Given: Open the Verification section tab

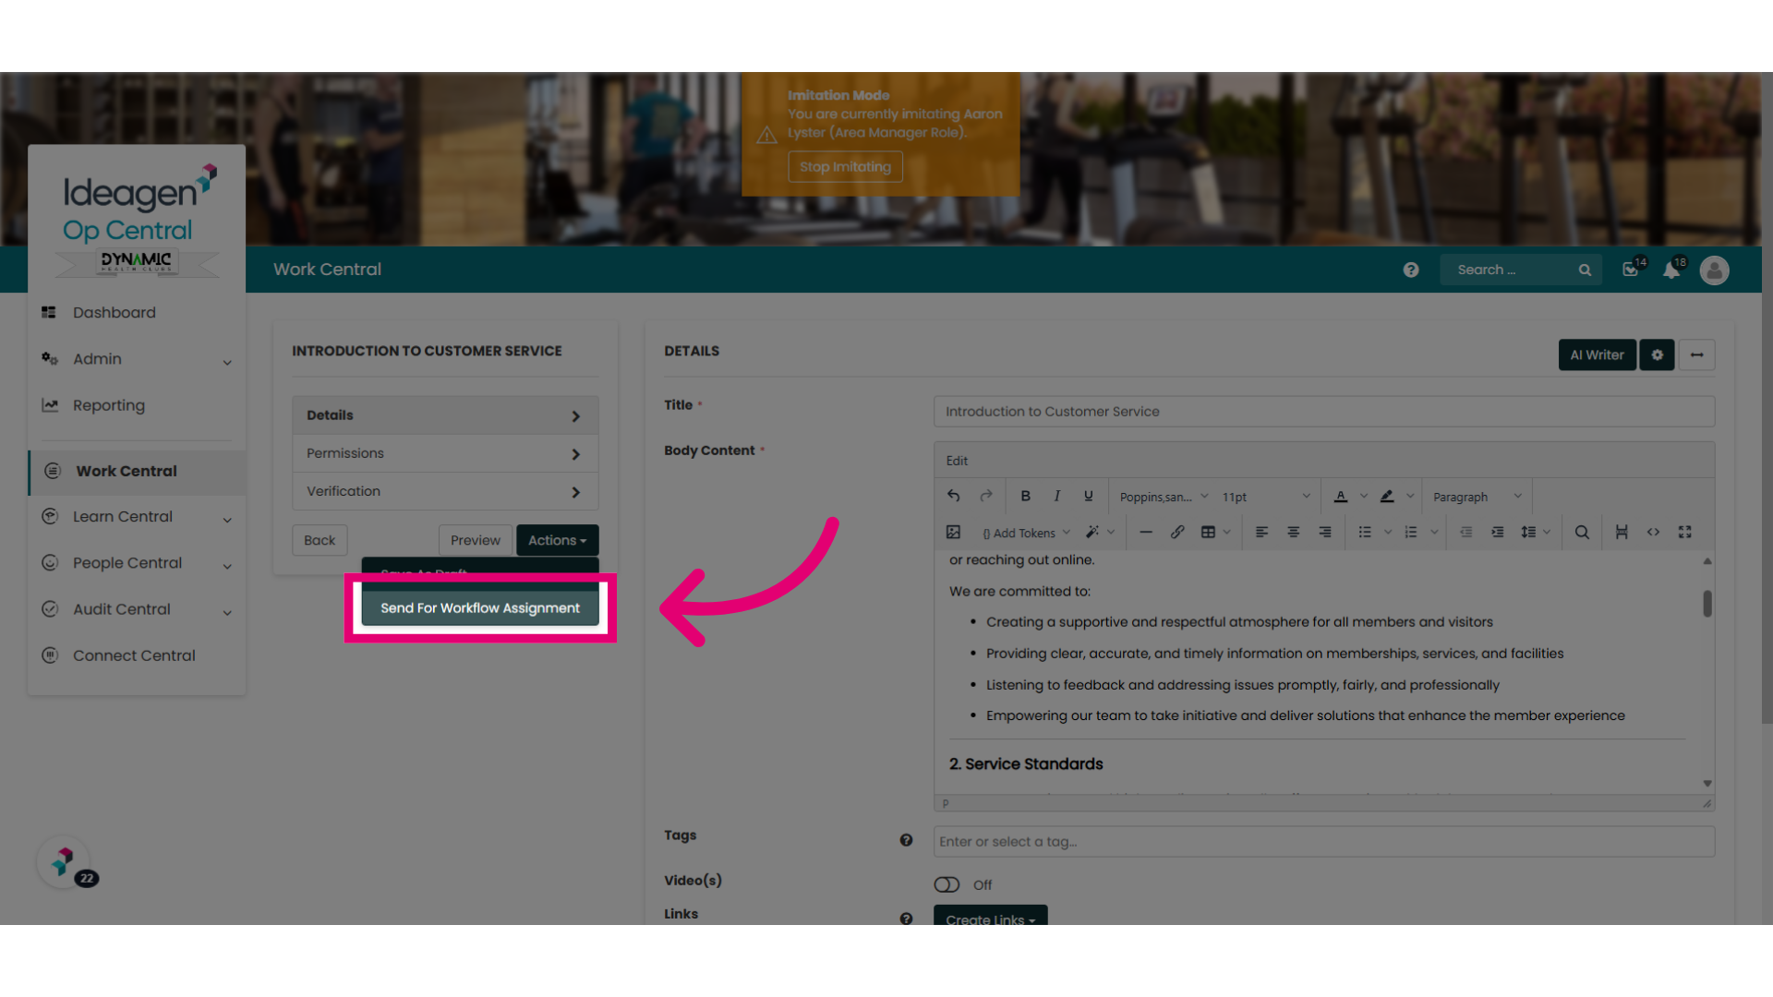Looking at the screenshot, I should 445,491.
